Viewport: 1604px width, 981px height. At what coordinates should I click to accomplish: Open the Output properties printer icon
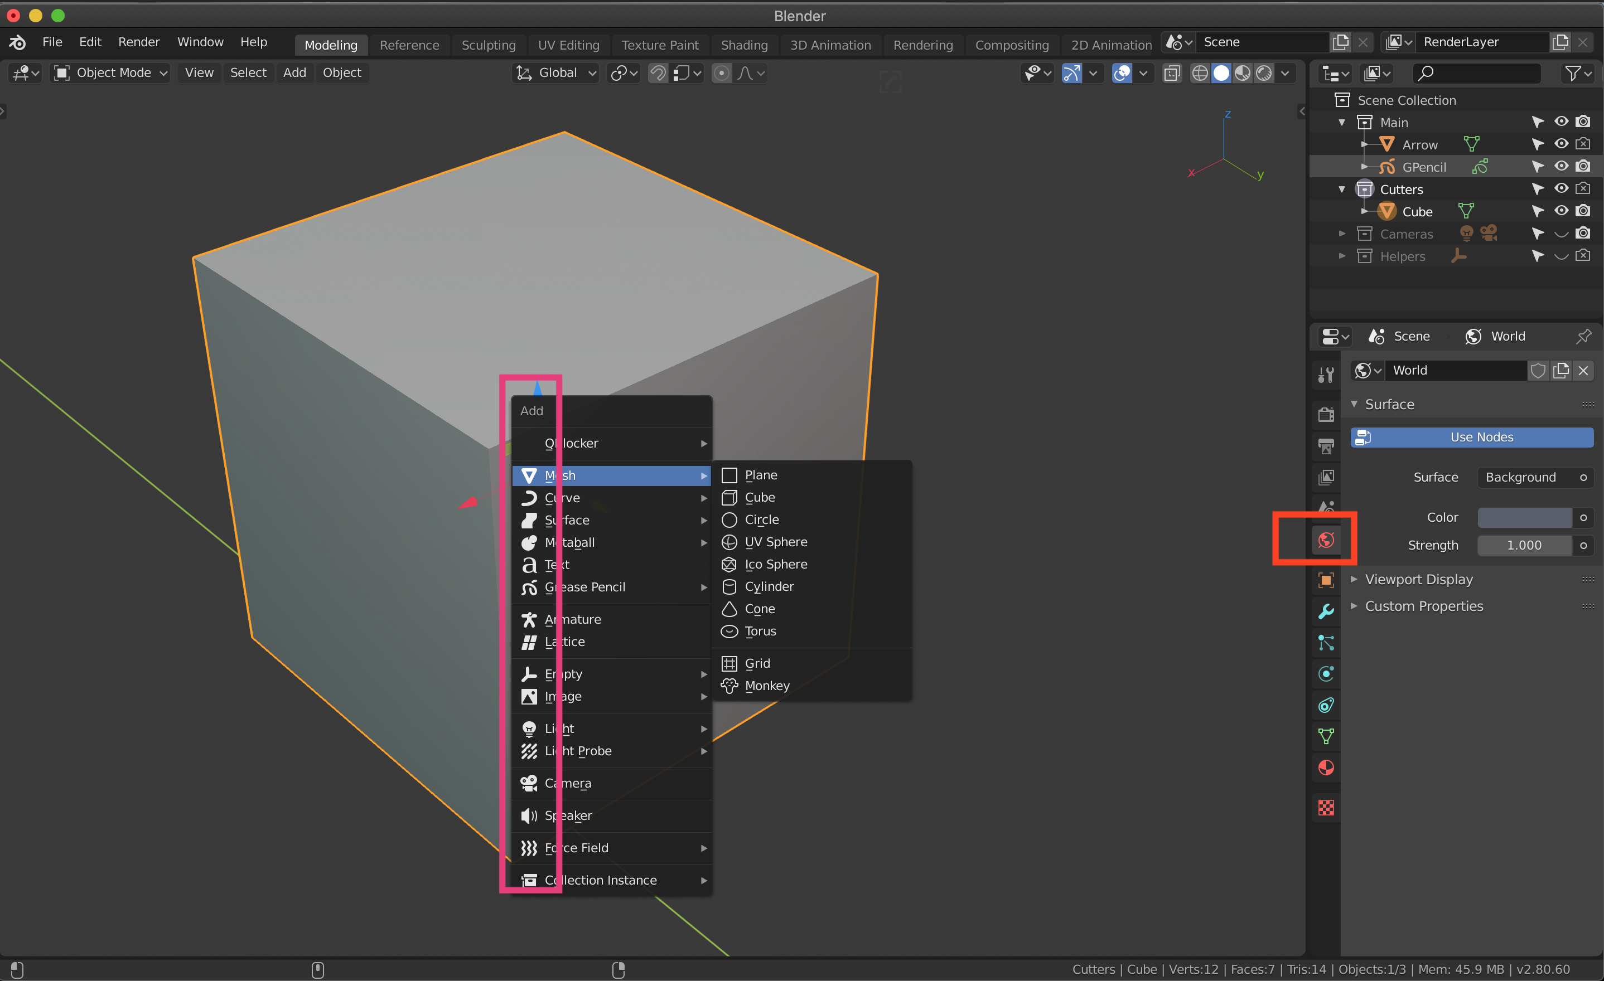1325,445
